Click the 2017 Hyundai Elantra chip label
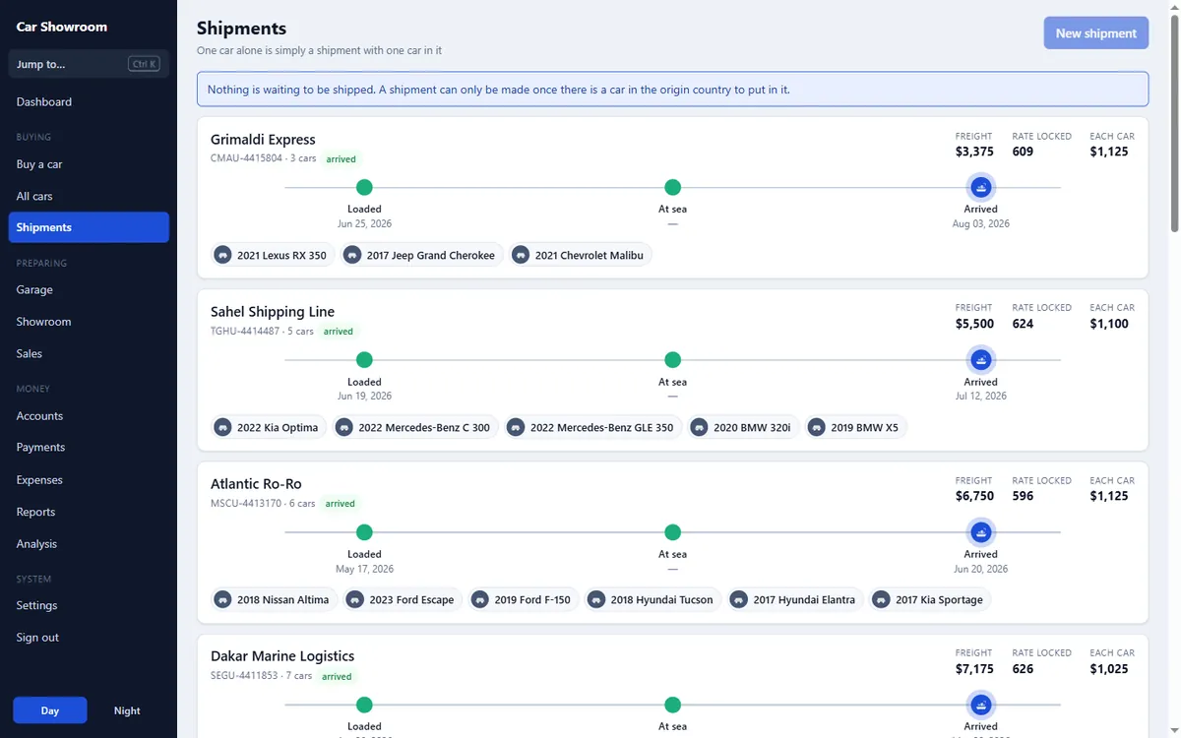 [804, 599]
